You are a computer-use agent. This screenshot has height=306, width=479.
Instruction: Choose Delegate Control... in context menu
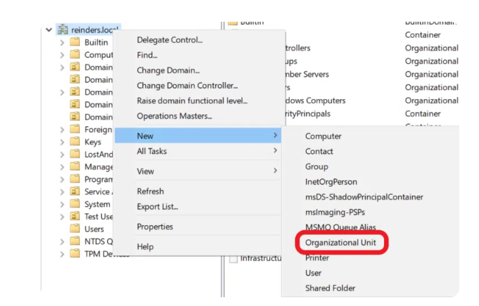click(170, 40)
